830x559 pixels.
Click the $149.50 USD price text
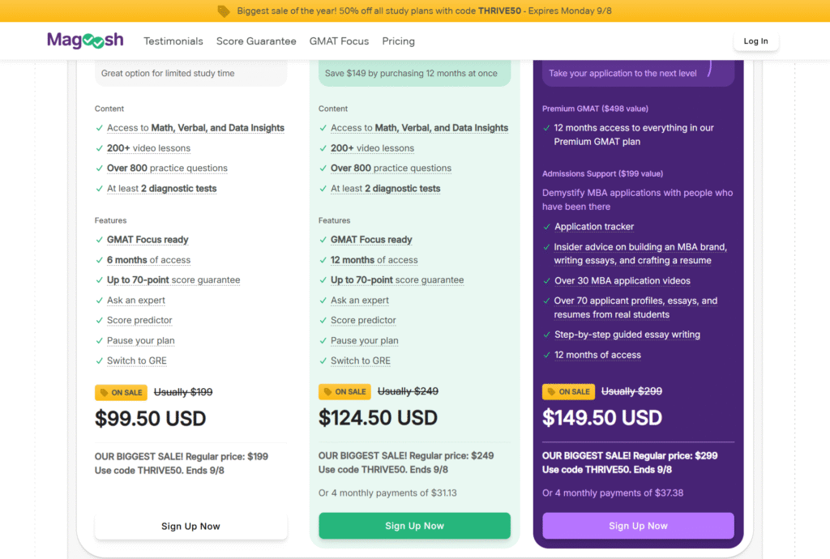coord(602,417)
